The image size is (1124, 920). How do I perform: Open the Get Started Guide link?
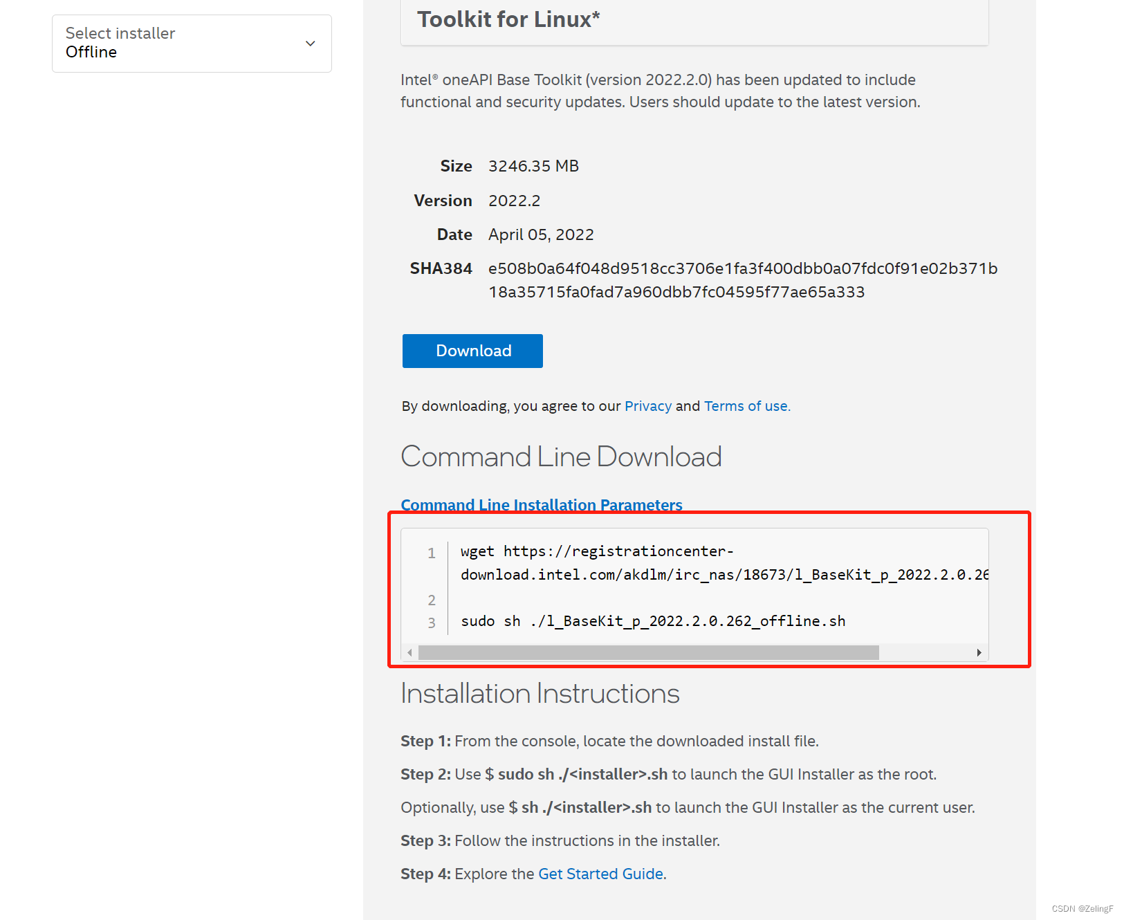point(600,874)
